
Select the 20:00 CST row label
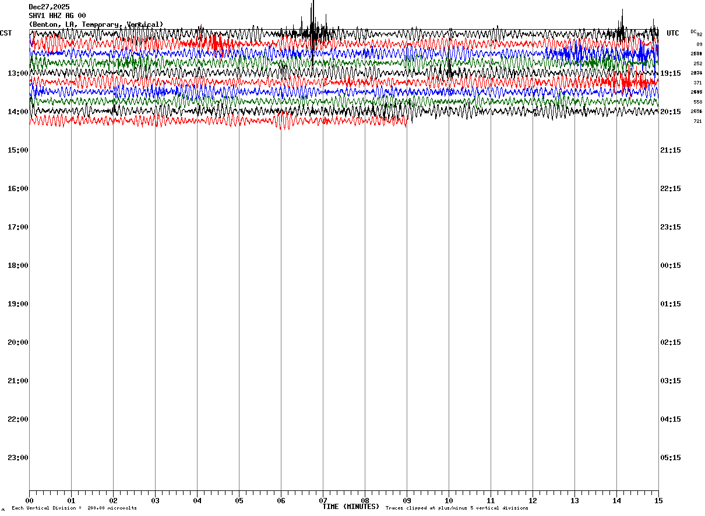point(18,342)
